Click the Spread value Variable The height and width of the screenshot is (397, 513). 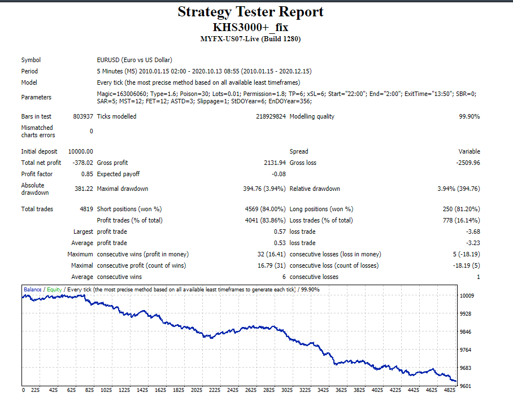pyautogui.click(x=469, y=151)
